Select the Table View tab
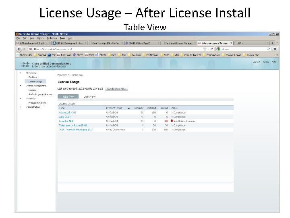Viewport: 290px width, 218px height. click(68, 96)
